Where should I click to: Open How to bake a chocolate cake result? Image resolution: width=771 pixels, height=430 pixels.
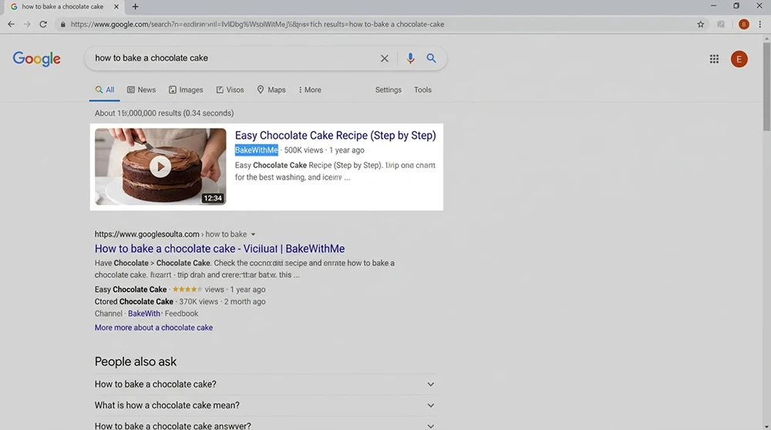tap(220, 249)
